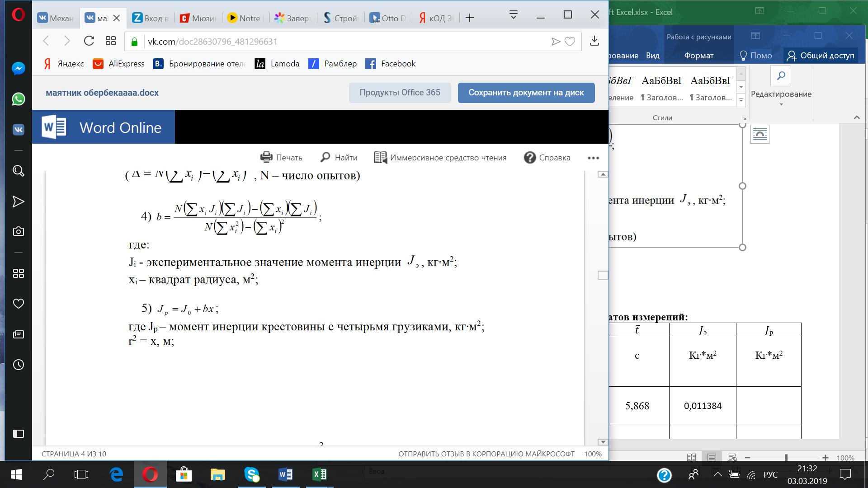Click Сохранить документ на диск button
This screenshot has width=868, height=488.
pyautogui.click(x=526, y=93)
